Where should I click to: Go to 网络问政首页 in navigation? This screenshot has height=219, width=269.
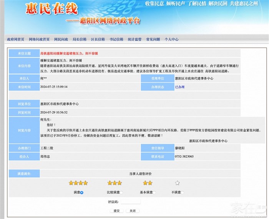click(x=39, y=40)
